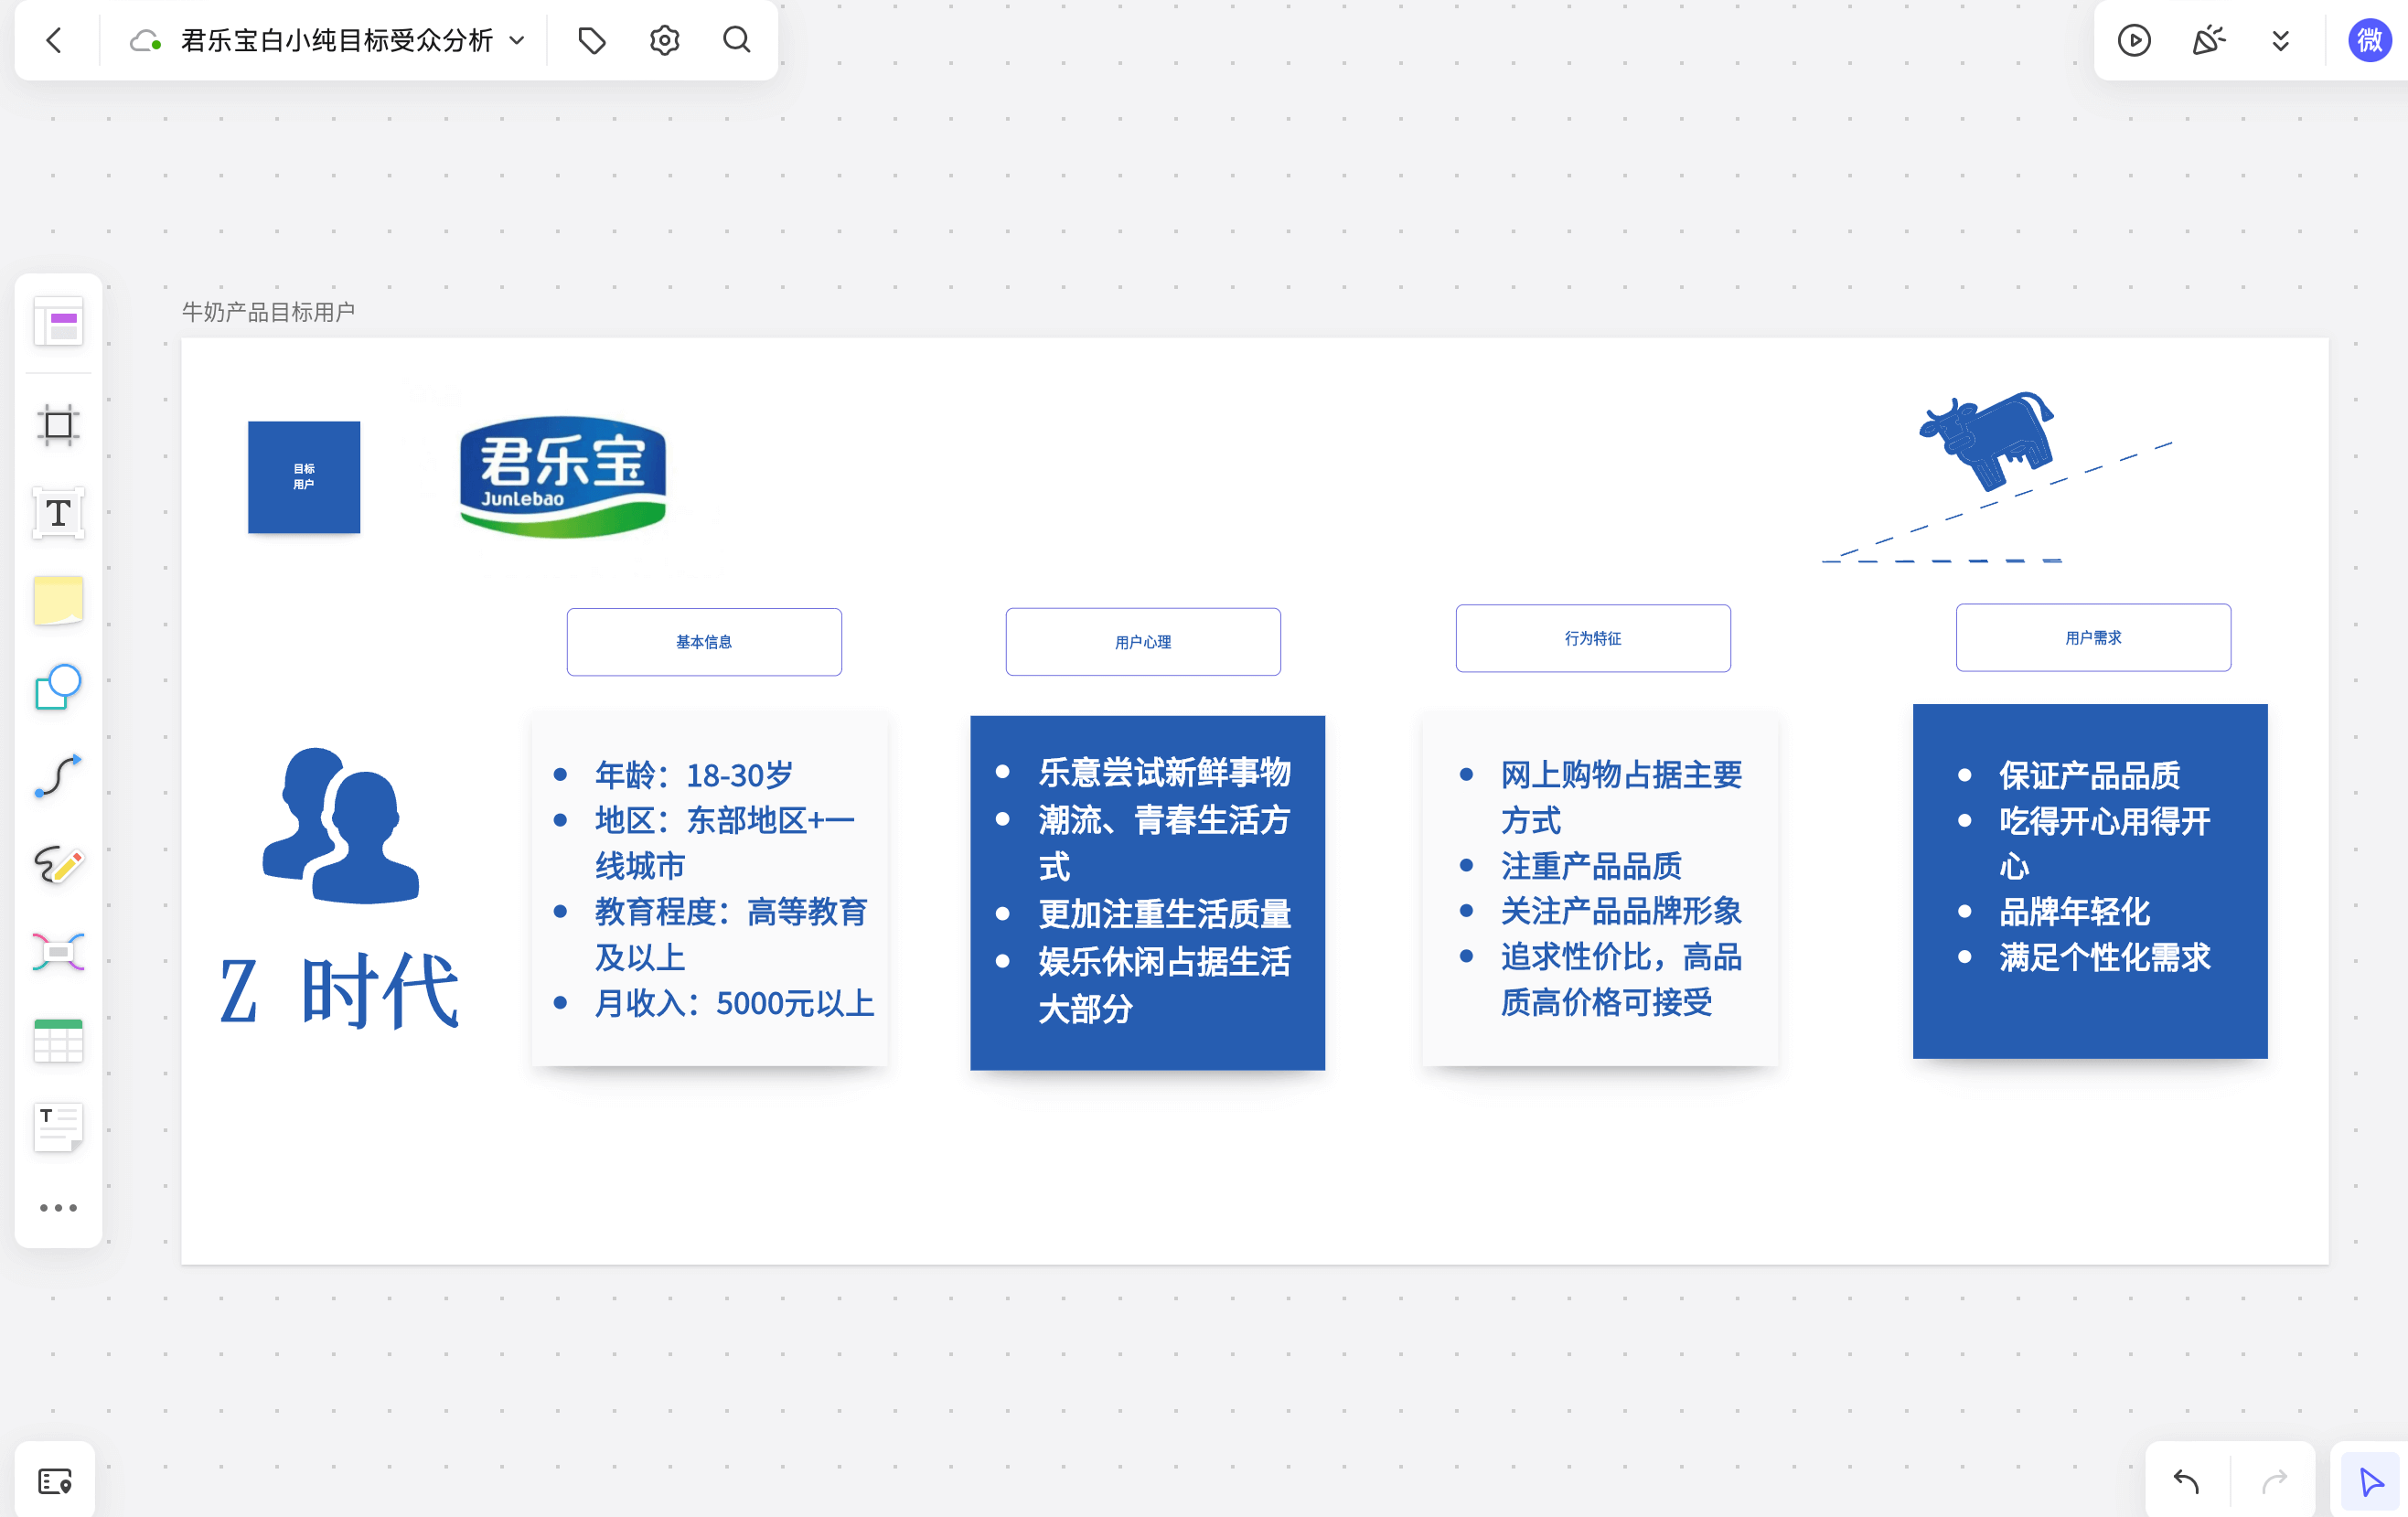This screenshot has height=1517, width=2408.
Task: Toggle the minimap at bottom left
Action: coord(54,1479)
